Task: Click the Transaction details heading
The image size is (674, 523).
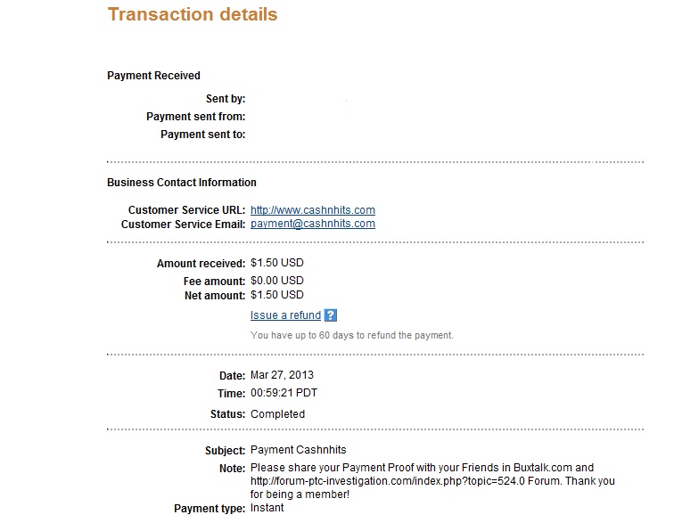Action: coord(192,15)
